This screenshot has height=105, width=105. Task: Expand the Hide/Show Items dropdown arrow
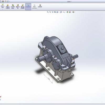pyautogui.click(x=66, y=12)
